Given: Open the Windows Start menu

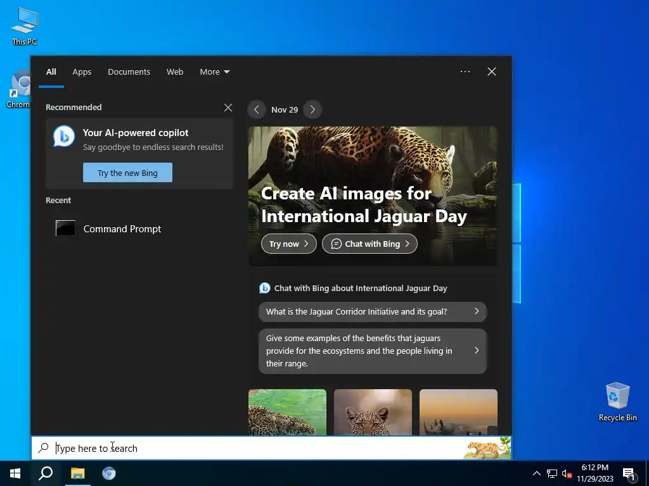Looking at the screenshot, I should [x=15, y=473].
